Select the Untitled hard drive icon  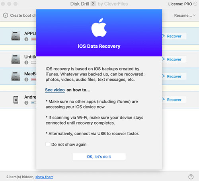click(x=16, y=59)
